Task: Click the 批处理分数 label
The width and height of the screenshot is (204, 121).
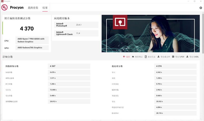Action: [117, 66]
